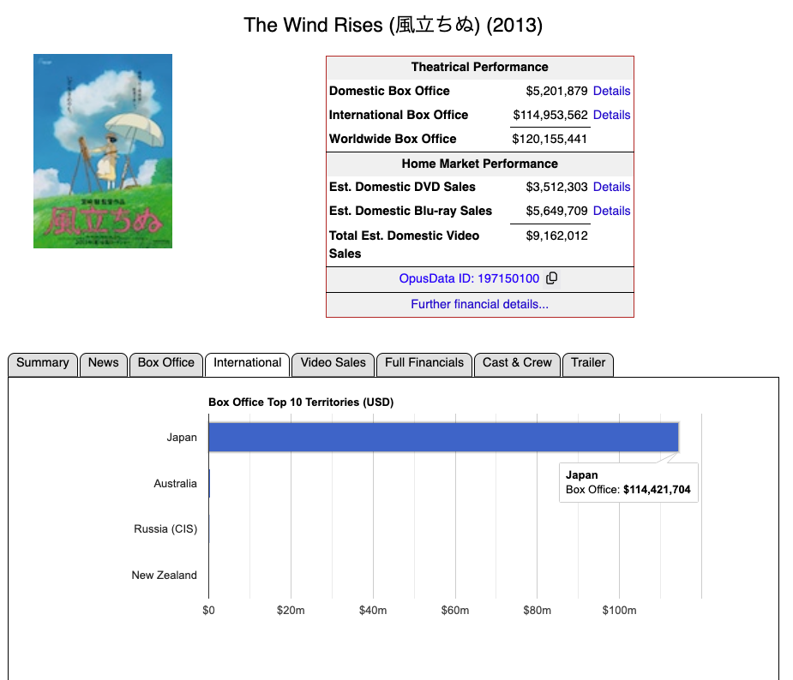Click the Australia label in the chart
This screenshot has height=680, width=793.
click(x=175, y=484)
